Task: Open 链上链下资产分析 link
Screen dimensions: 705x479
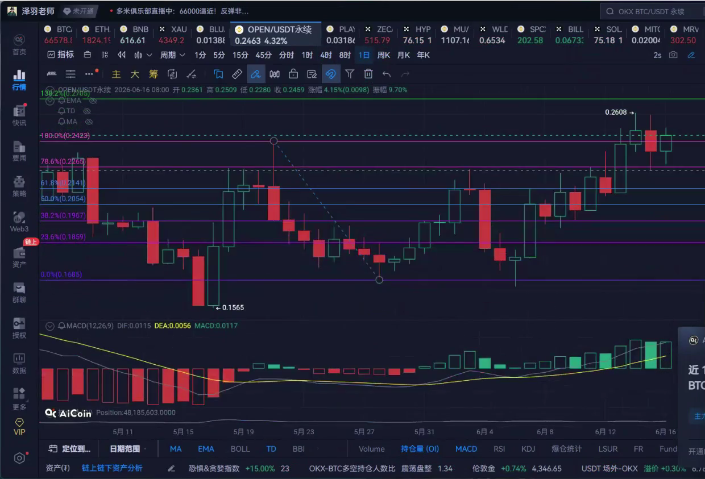Action: point(112,469)
